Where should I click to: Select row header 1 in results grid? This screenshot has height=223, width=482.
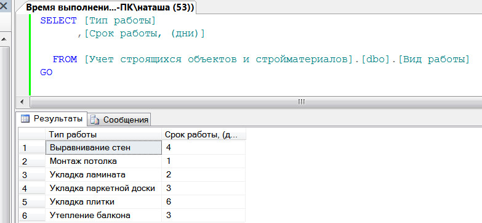(x=31, y=148)
